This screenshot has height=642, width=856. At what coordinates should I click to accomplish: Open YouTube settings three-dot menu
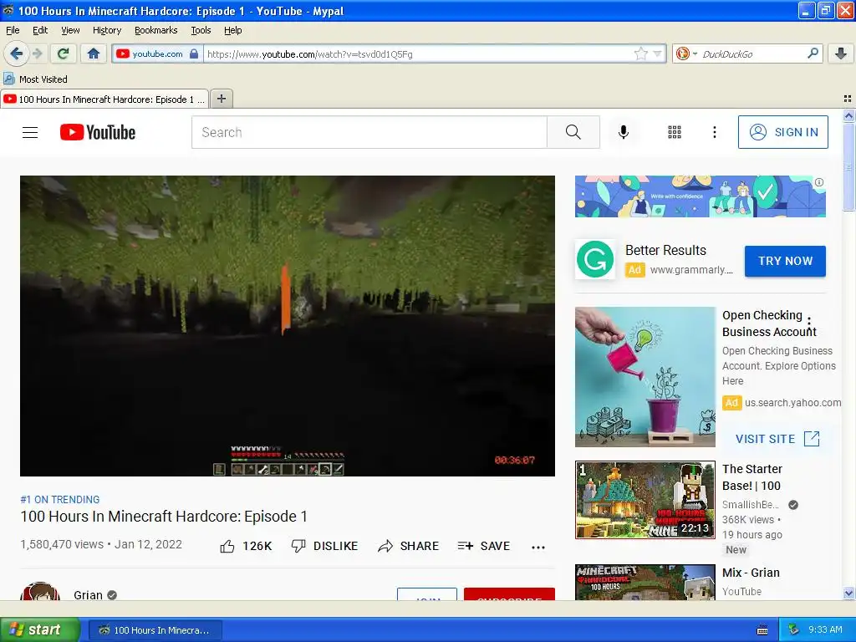click(x=714, y=132)
